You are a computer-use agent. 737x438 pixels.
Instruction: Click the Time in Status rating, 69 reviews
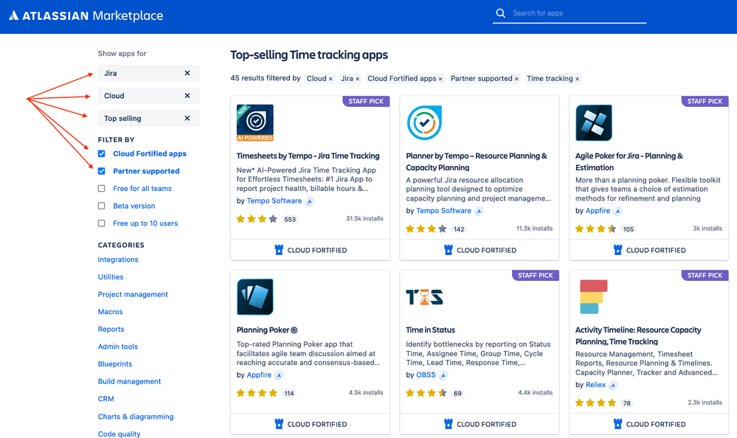[x=435, y=393]
